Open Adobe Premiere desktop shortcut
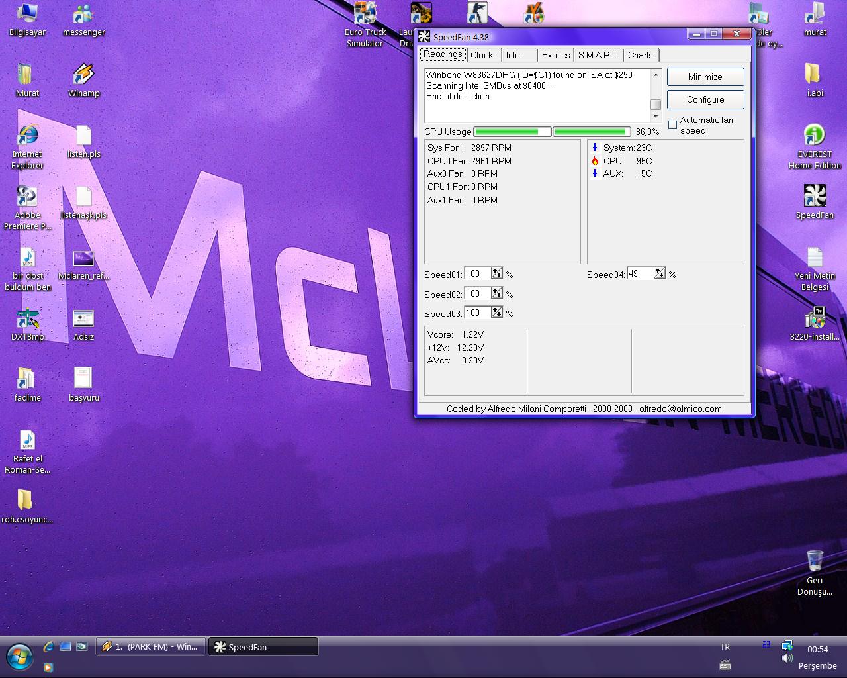Image resolution: width=847 pixels, height=678 pixels. (27, 207)
